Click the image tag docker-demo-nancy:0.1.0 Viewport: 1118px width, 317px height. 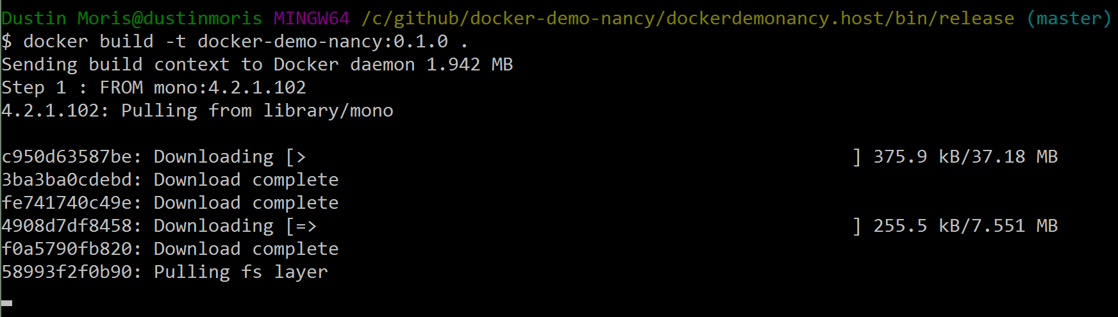tap(322, 42)
